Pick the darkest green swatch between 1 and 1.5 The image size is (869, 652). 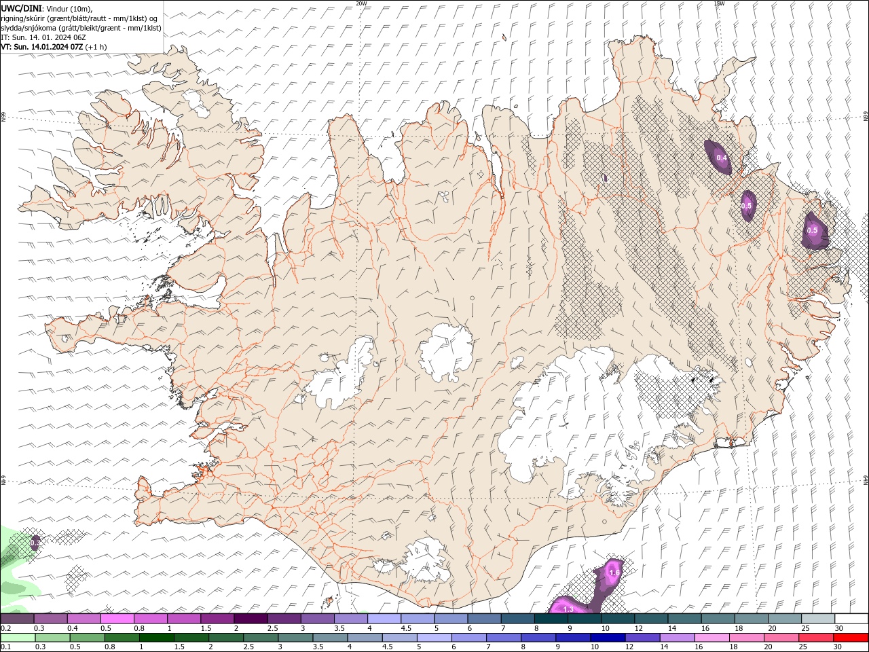[157, 638]
